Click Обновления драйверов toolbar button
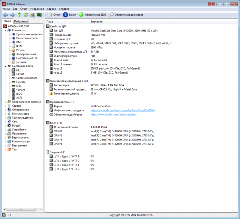240x219 pixels. (x=126, y=15)
